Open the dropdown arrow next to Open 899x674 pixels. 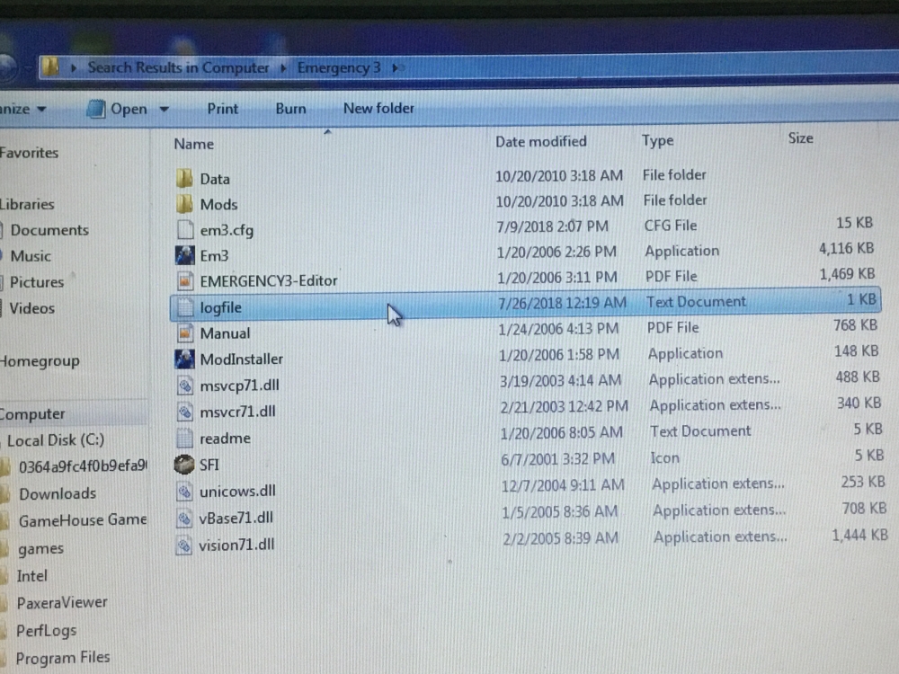pyautogui.click(x=164, y=109)
